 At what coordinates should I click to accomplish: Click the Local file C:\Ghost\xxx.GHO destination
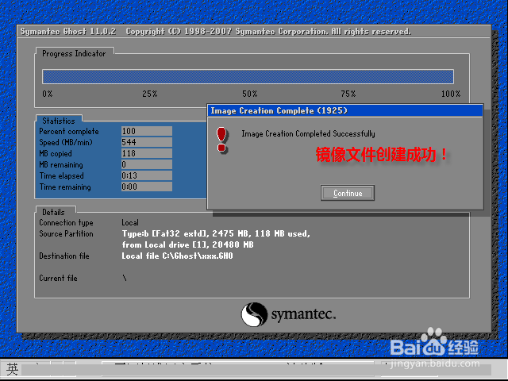pos(177,256)
